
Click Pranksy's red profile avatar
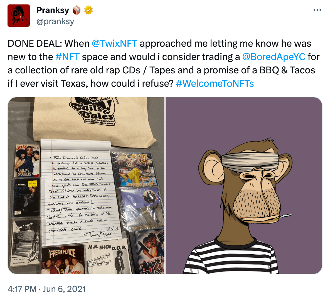(x=19, y=16)
